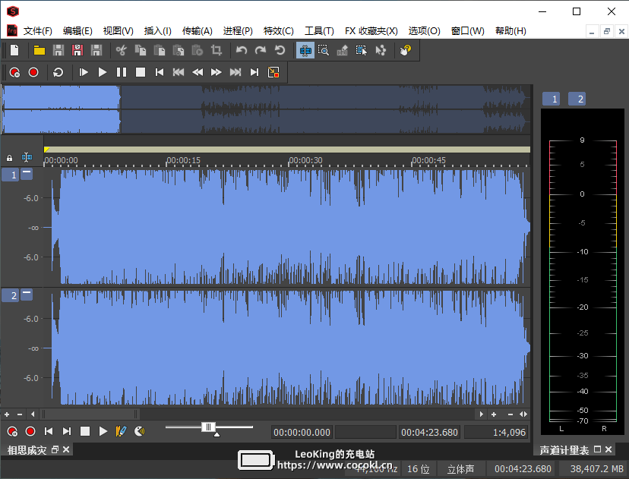Select the Envelope tool icon
This screenshot has height=479, width=629.
pos(381,50)
